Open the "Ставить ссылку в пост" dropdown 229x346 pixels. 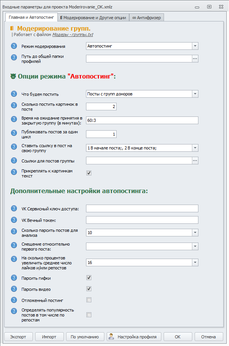pos(195,148)
